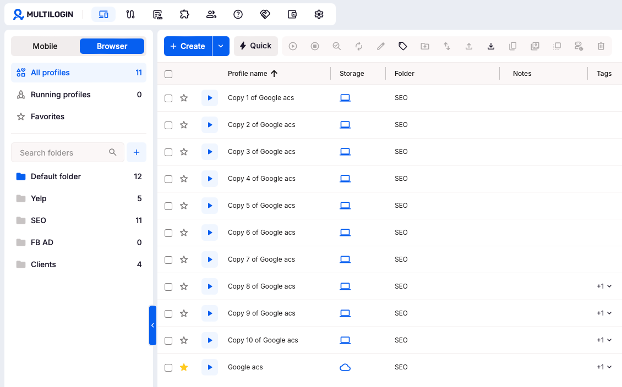Select Running profiles in sidebar
622x387 pixels.
[79, 95]
